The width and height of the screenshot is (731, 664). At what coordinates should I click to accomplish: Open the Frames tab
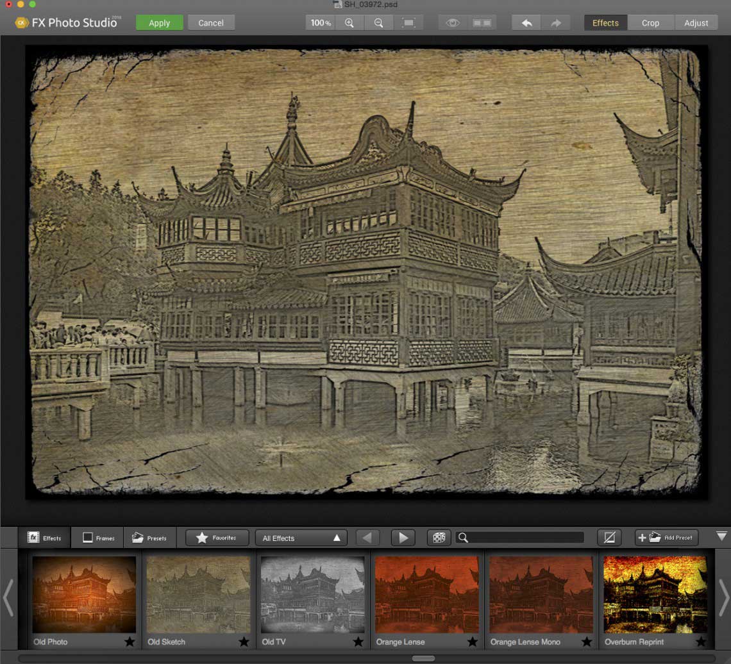pos(98,538)
